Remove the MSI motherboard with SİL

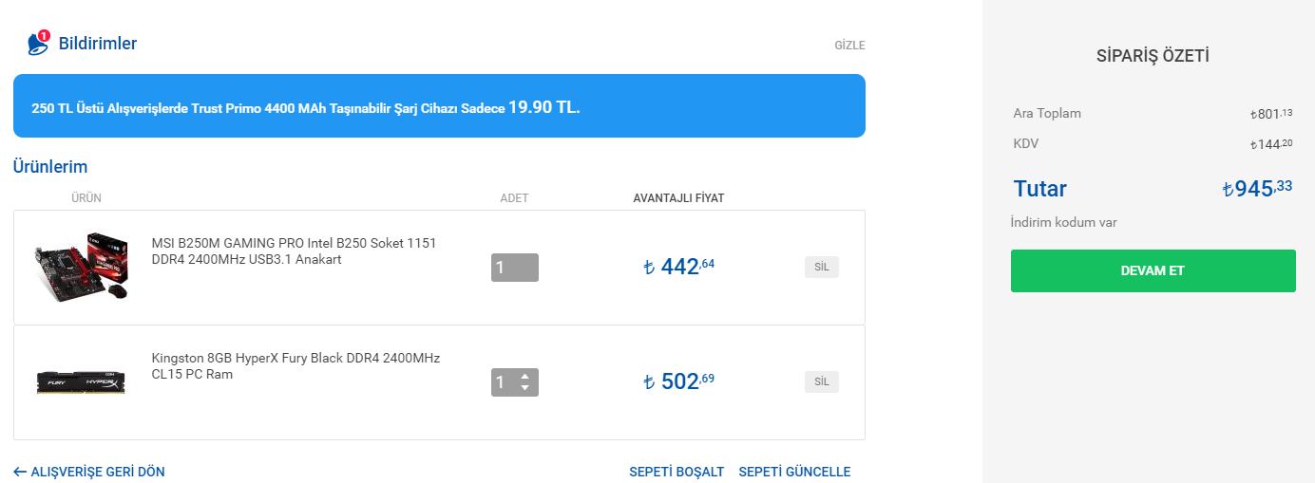pos(822,267)
